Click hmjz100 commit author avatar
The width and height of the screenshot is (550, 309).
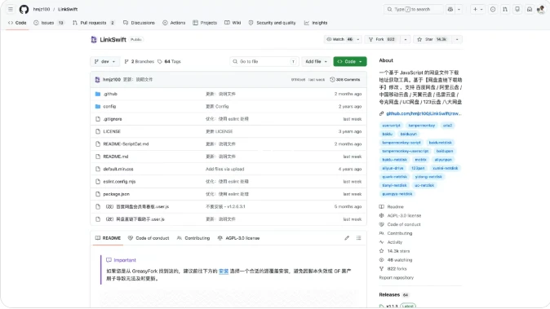97,80
